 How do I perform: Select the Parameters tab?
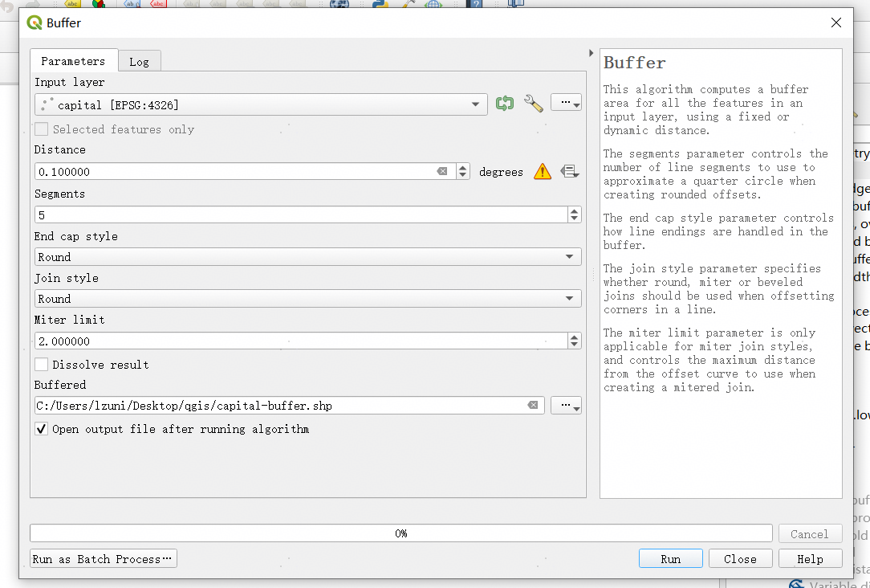pos(73,61)
